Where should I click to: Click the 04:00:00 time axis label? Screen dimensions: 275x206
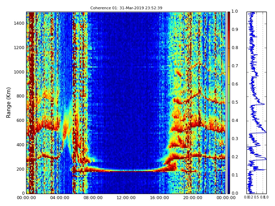click(x=59, y=198)
